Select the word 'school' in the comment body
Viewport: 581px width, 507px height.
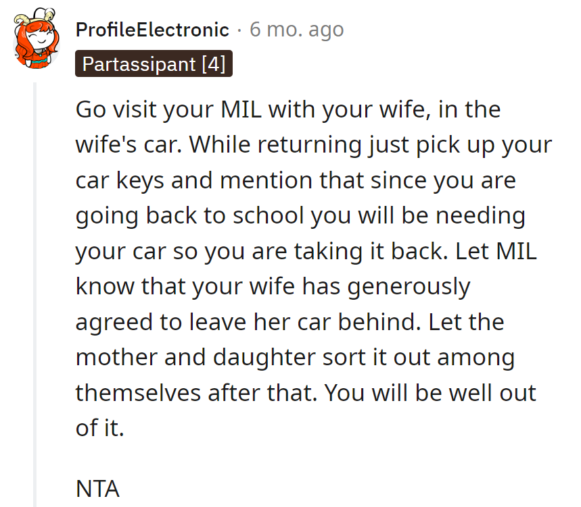click(269, 215)
